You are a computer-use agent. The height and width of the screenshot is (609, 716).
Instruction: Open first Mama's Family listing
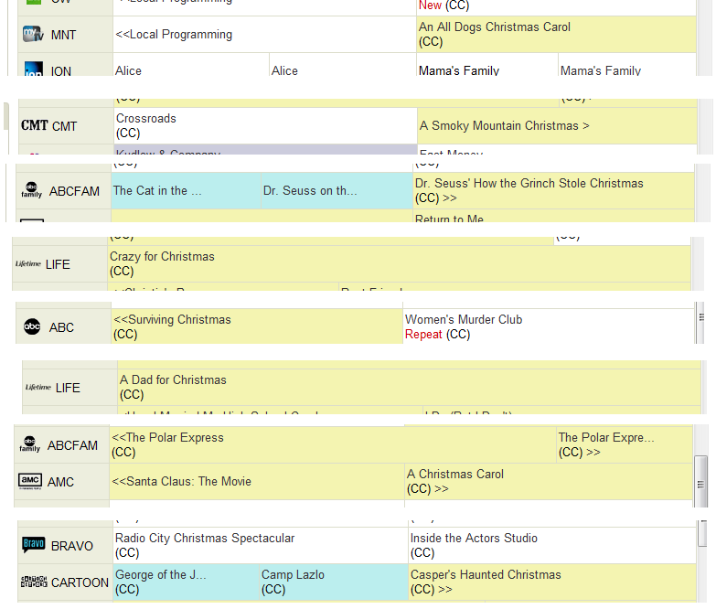[487, 65]
